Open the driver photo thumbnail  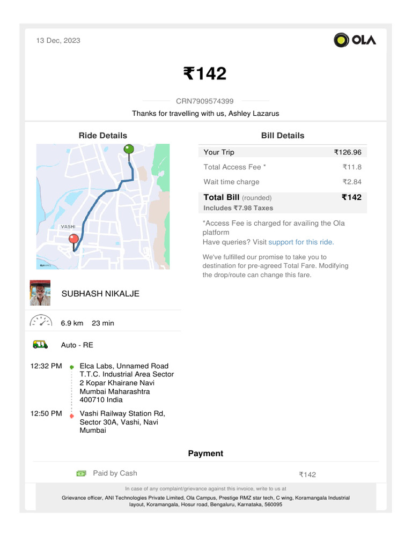click(40, 293)
